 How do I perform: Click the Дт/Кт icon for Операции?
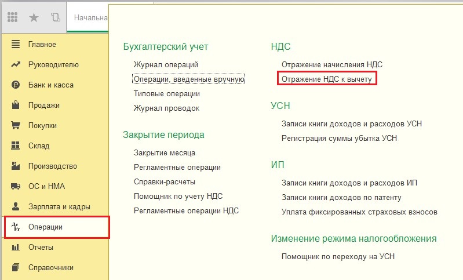tap(16, 227)
